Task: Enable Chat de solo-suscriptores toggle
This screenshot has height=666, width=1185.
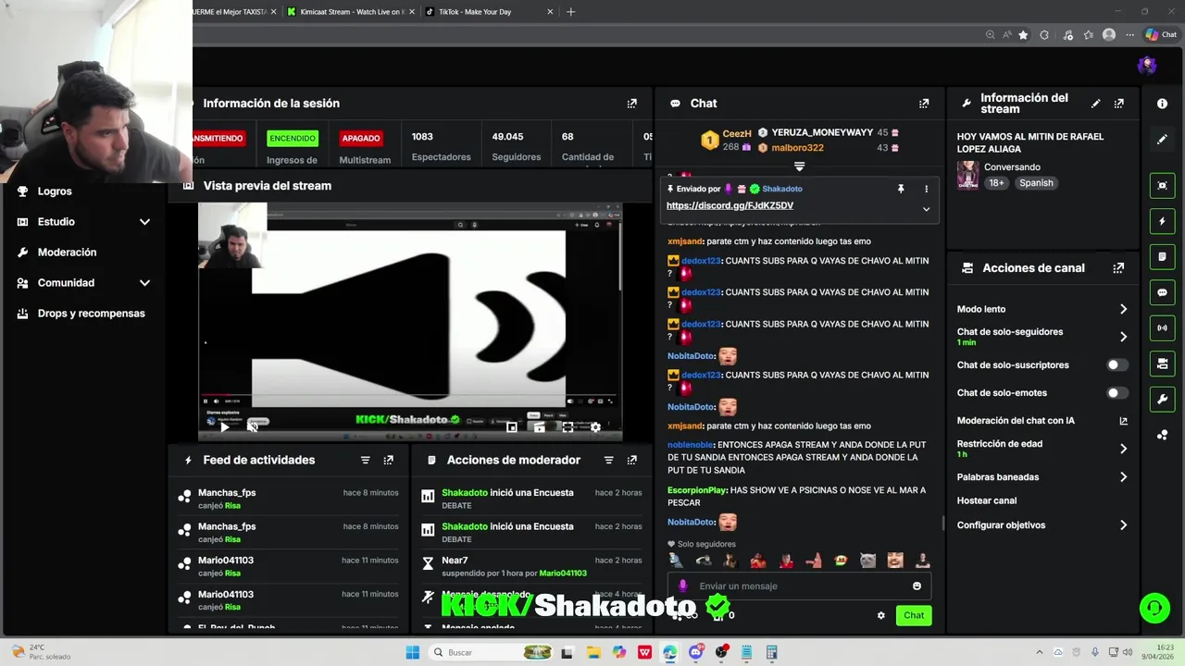Action: tap(1117, 365)
